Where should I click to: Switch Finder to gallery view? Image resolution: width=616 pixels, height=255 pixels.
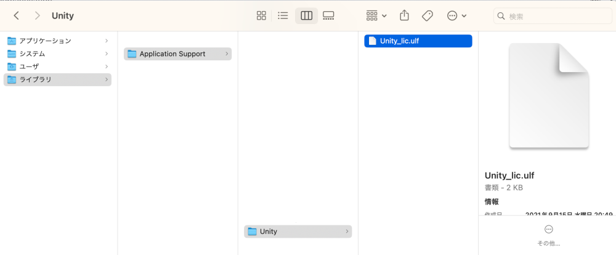tap(328, 16)
